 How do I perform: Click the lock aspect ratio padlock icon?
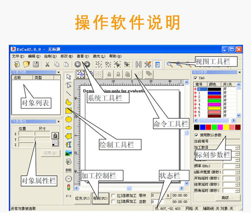pos(55,136)
